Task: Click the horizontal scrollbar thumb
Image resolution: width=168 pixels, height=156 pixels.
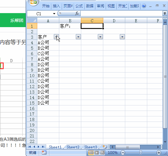Action: coord(127,147)
